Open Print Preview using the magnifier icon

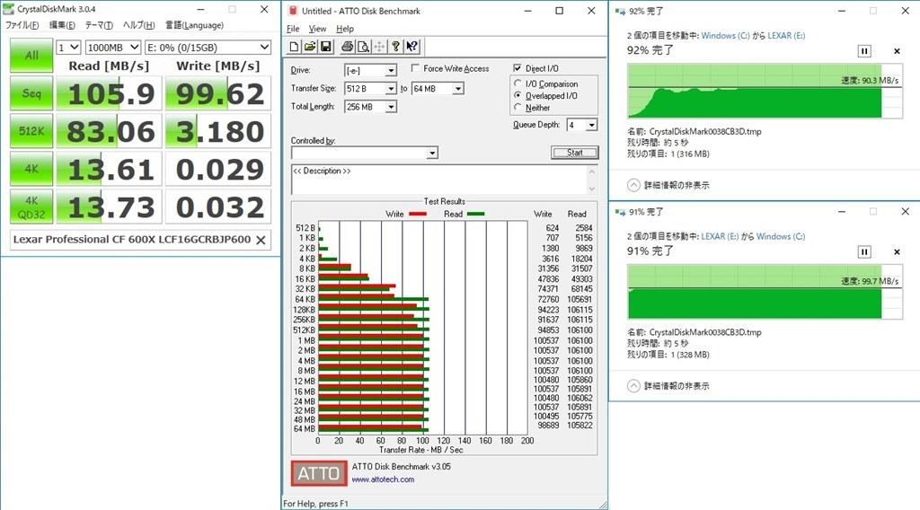(363, 47)
